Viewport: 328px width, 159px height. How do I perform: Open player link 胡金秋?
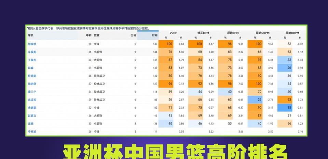point(33,44)
